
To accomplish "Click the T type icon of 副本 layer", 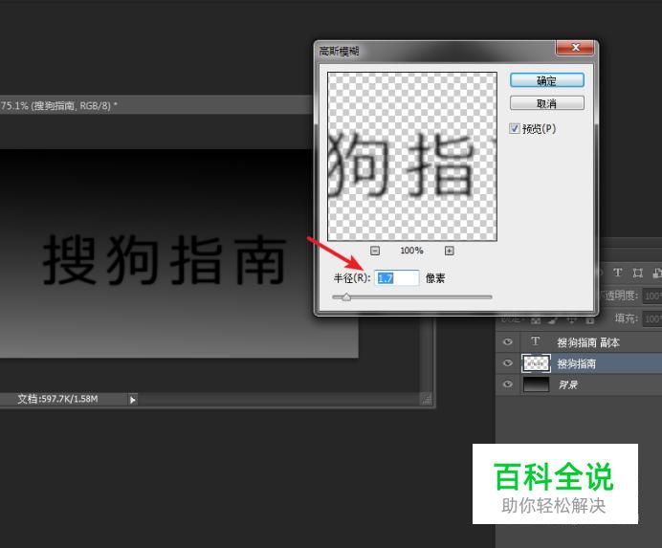I will (x=536, y=341).
